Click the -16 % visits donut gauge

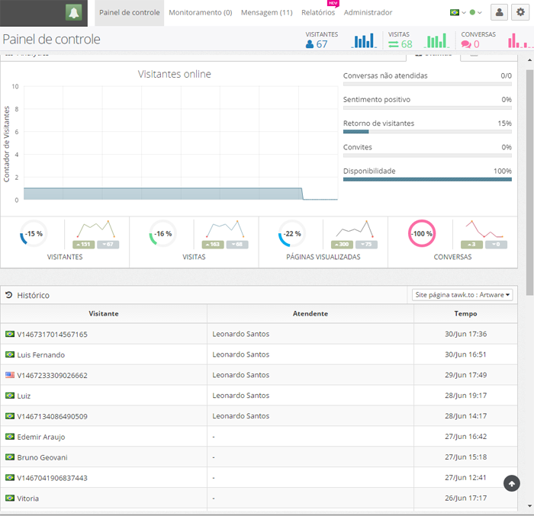click(162, 233)
